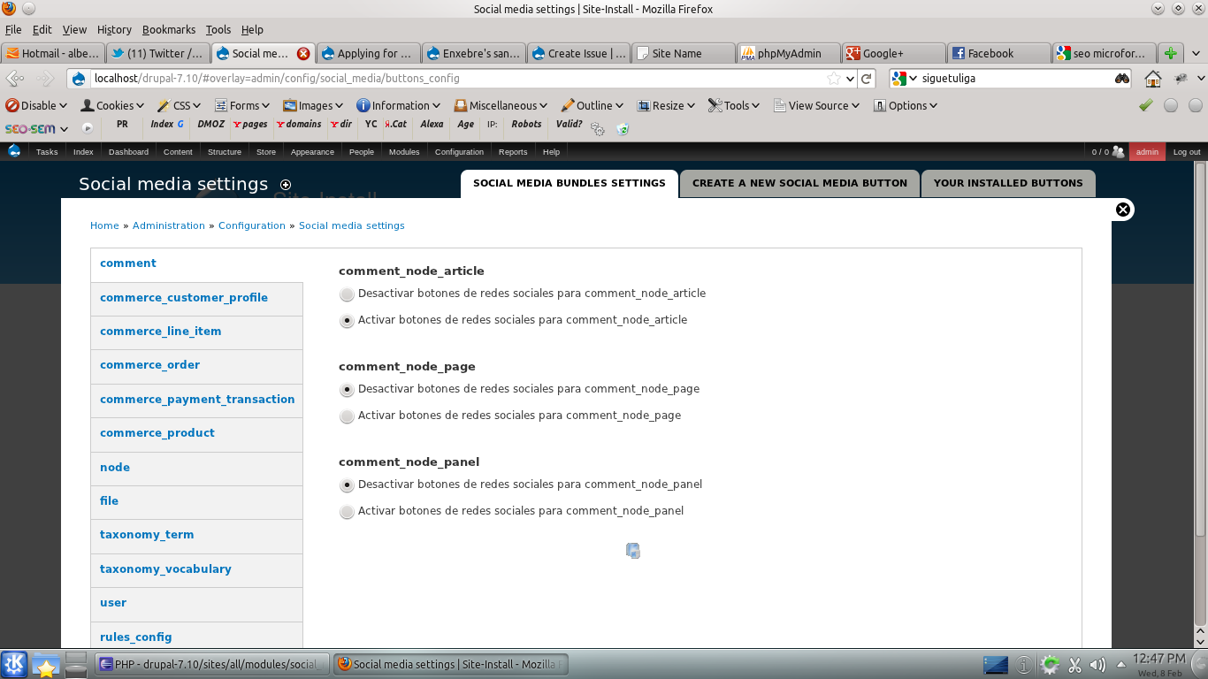The height and width of the screenshot is (679, 1208).
Task: Select Desactivar botones for comment_node_article
Action: (x=347, y=294)
